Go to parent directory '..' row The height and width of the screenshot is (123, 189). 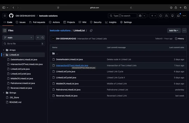click(118, 53)
